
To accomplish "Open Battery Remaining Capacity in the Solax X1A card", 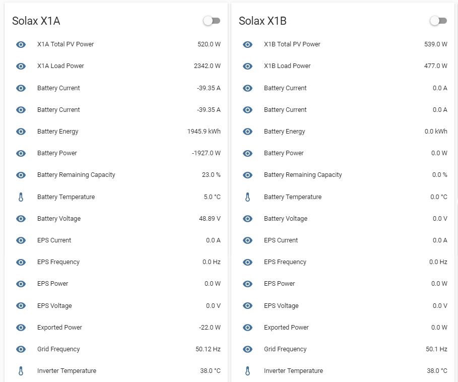I will click(x=76, y=175).
